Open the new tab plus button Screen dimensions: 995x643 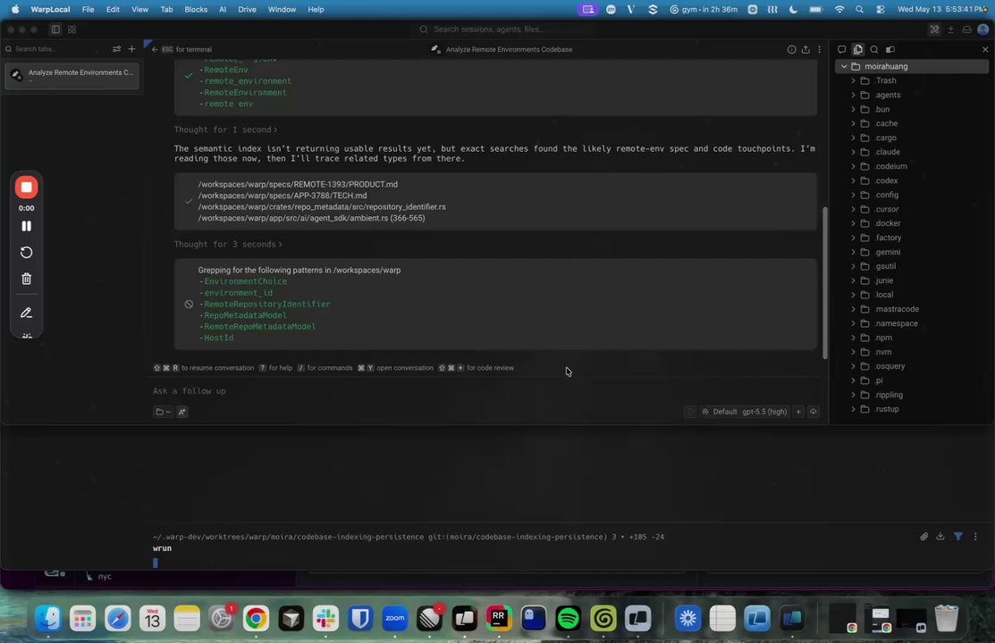point(131,49)
